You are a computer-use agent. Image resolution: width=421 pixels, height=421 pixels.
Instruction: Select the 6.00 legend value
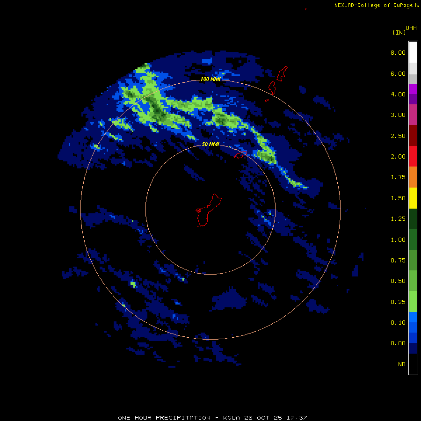point(398,73)
